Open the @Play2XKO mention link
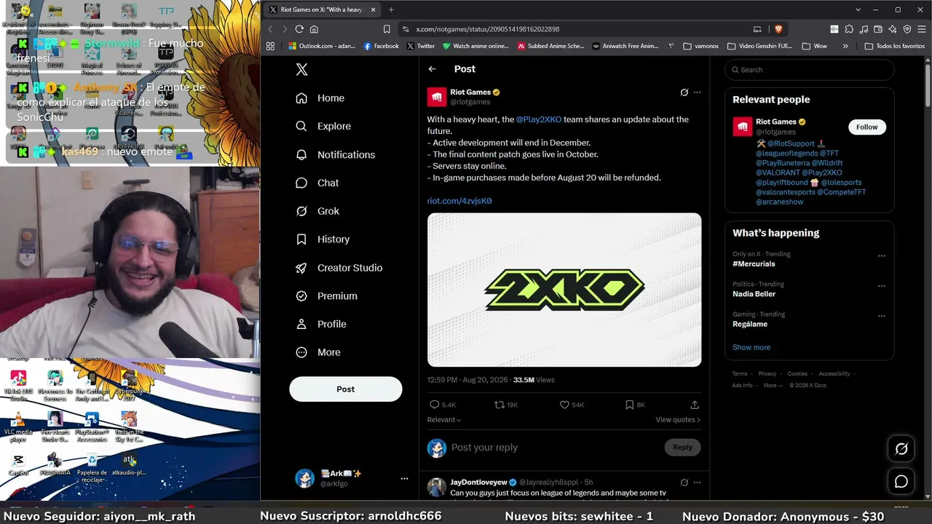The height and width of the screenshot is (524, 932). pyautogui.click(x=539, y=119)
